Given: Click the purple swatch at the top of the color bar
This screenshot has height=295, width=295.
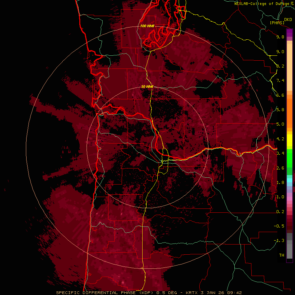Looking at the screenshot, I should 289,33.
